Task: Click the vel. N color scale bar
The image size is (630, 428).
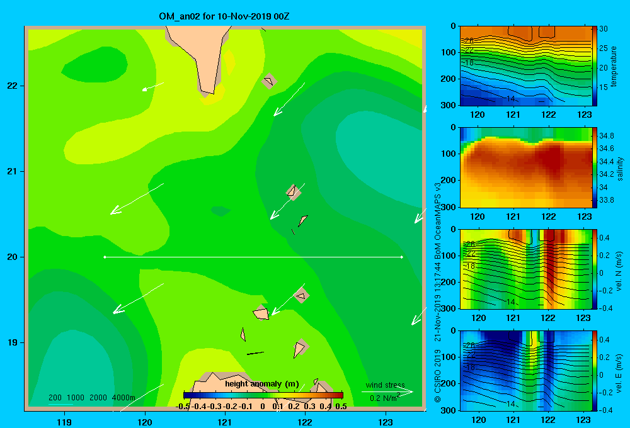Action: point(595,269)
